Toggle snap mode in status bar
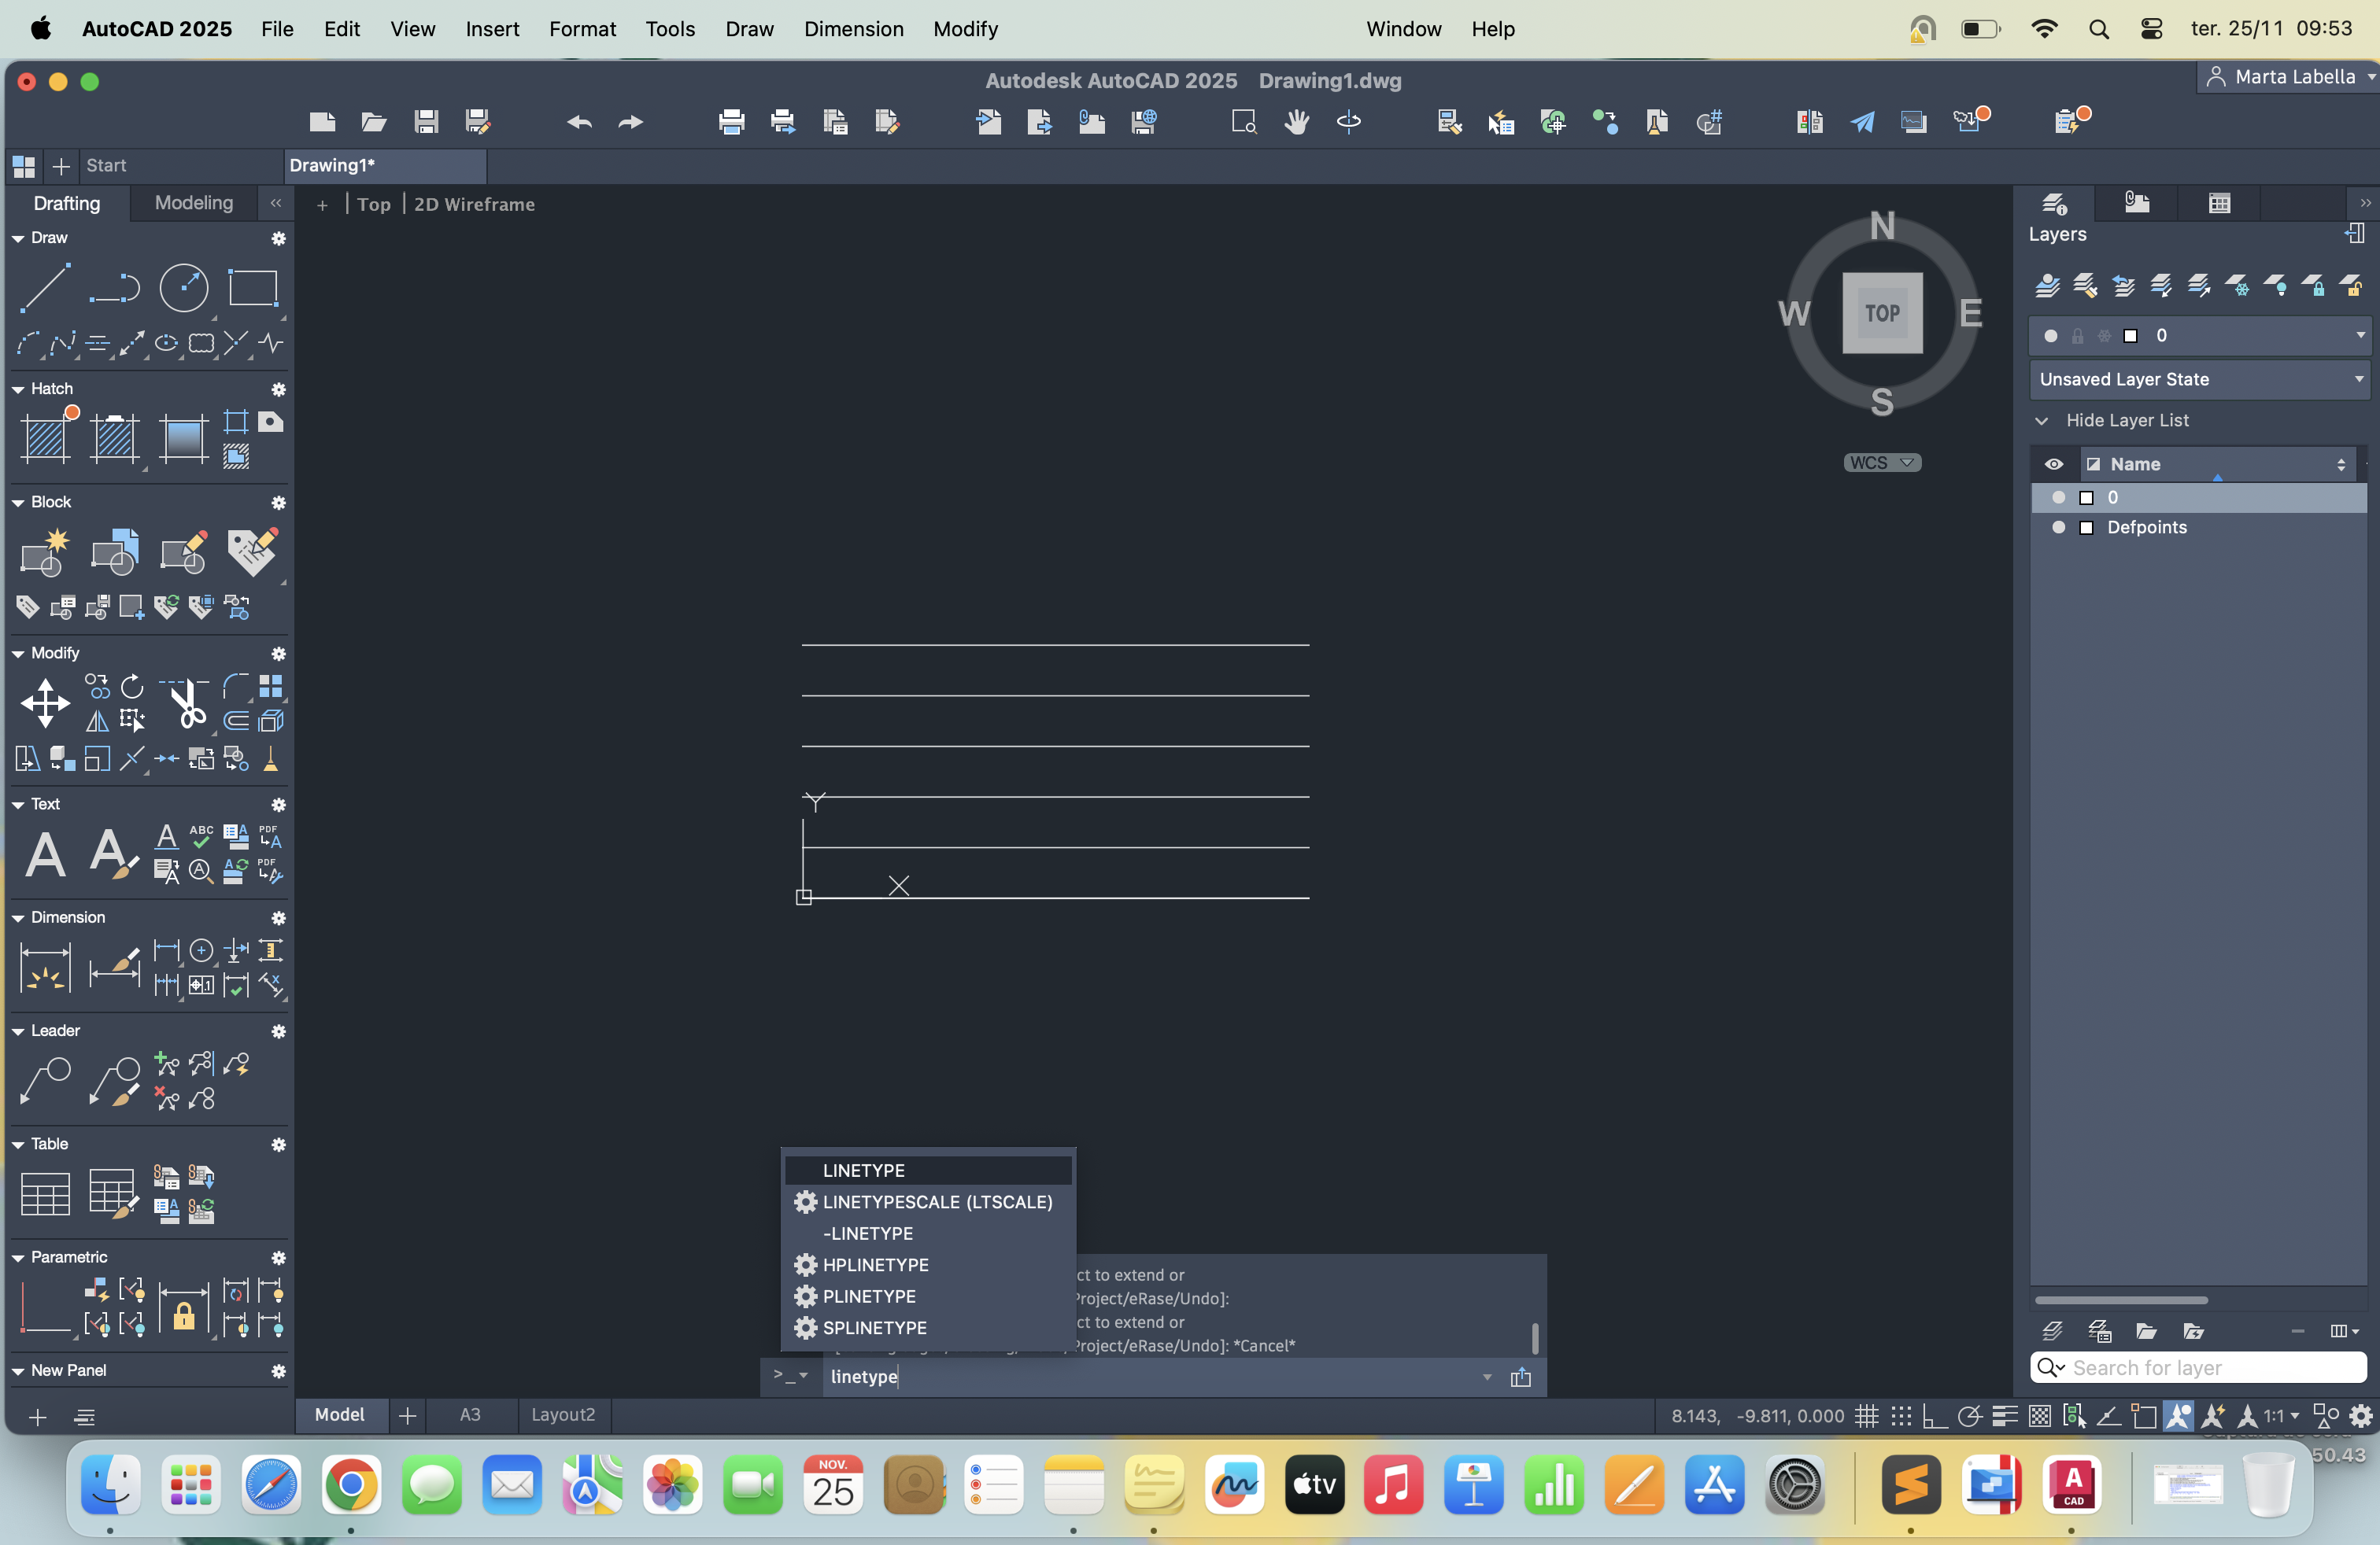 (1900, 1415)
